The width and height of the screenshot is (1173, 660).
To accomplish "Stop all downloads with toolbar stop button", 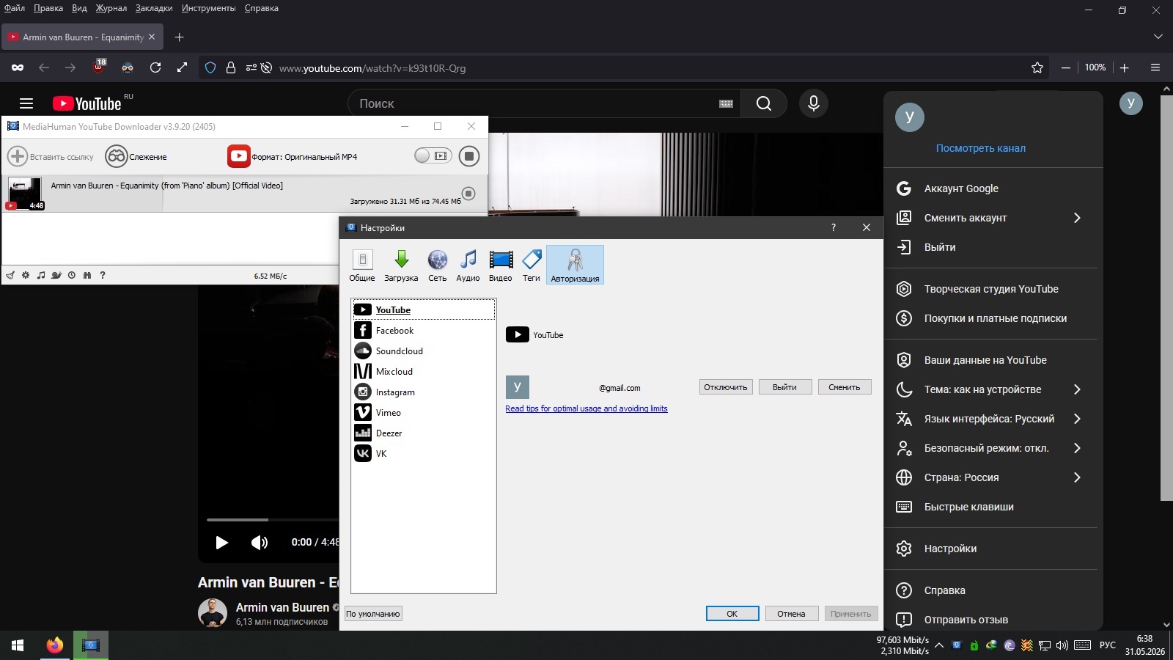I will coord(469,156).
